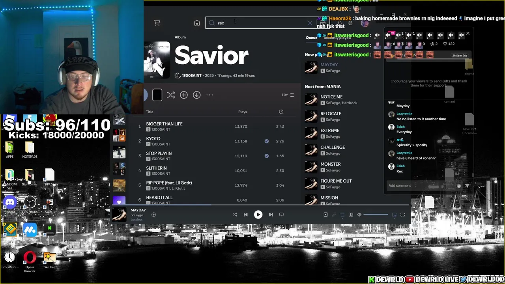Select track HEARD IT ALL
505x284 pixels.
click(x=159, y=197)
